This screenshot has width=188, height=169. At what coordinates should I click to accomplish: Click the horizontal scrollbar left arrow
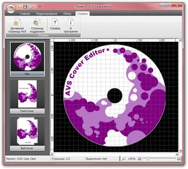pyautogui.click(x=52, y=154)
